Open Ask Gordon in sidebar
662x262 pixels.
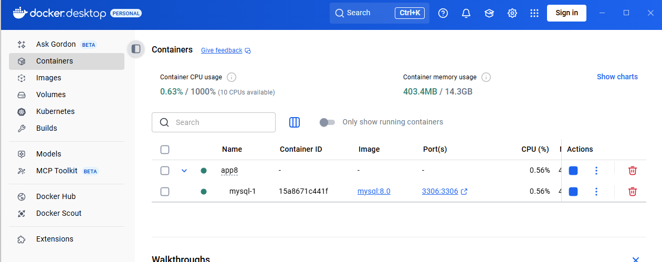coord(67,44)
